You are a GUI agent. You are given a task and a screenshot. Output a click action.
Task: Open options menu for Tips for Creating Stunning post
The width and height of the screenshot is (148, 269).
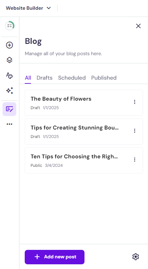(135, 131)
